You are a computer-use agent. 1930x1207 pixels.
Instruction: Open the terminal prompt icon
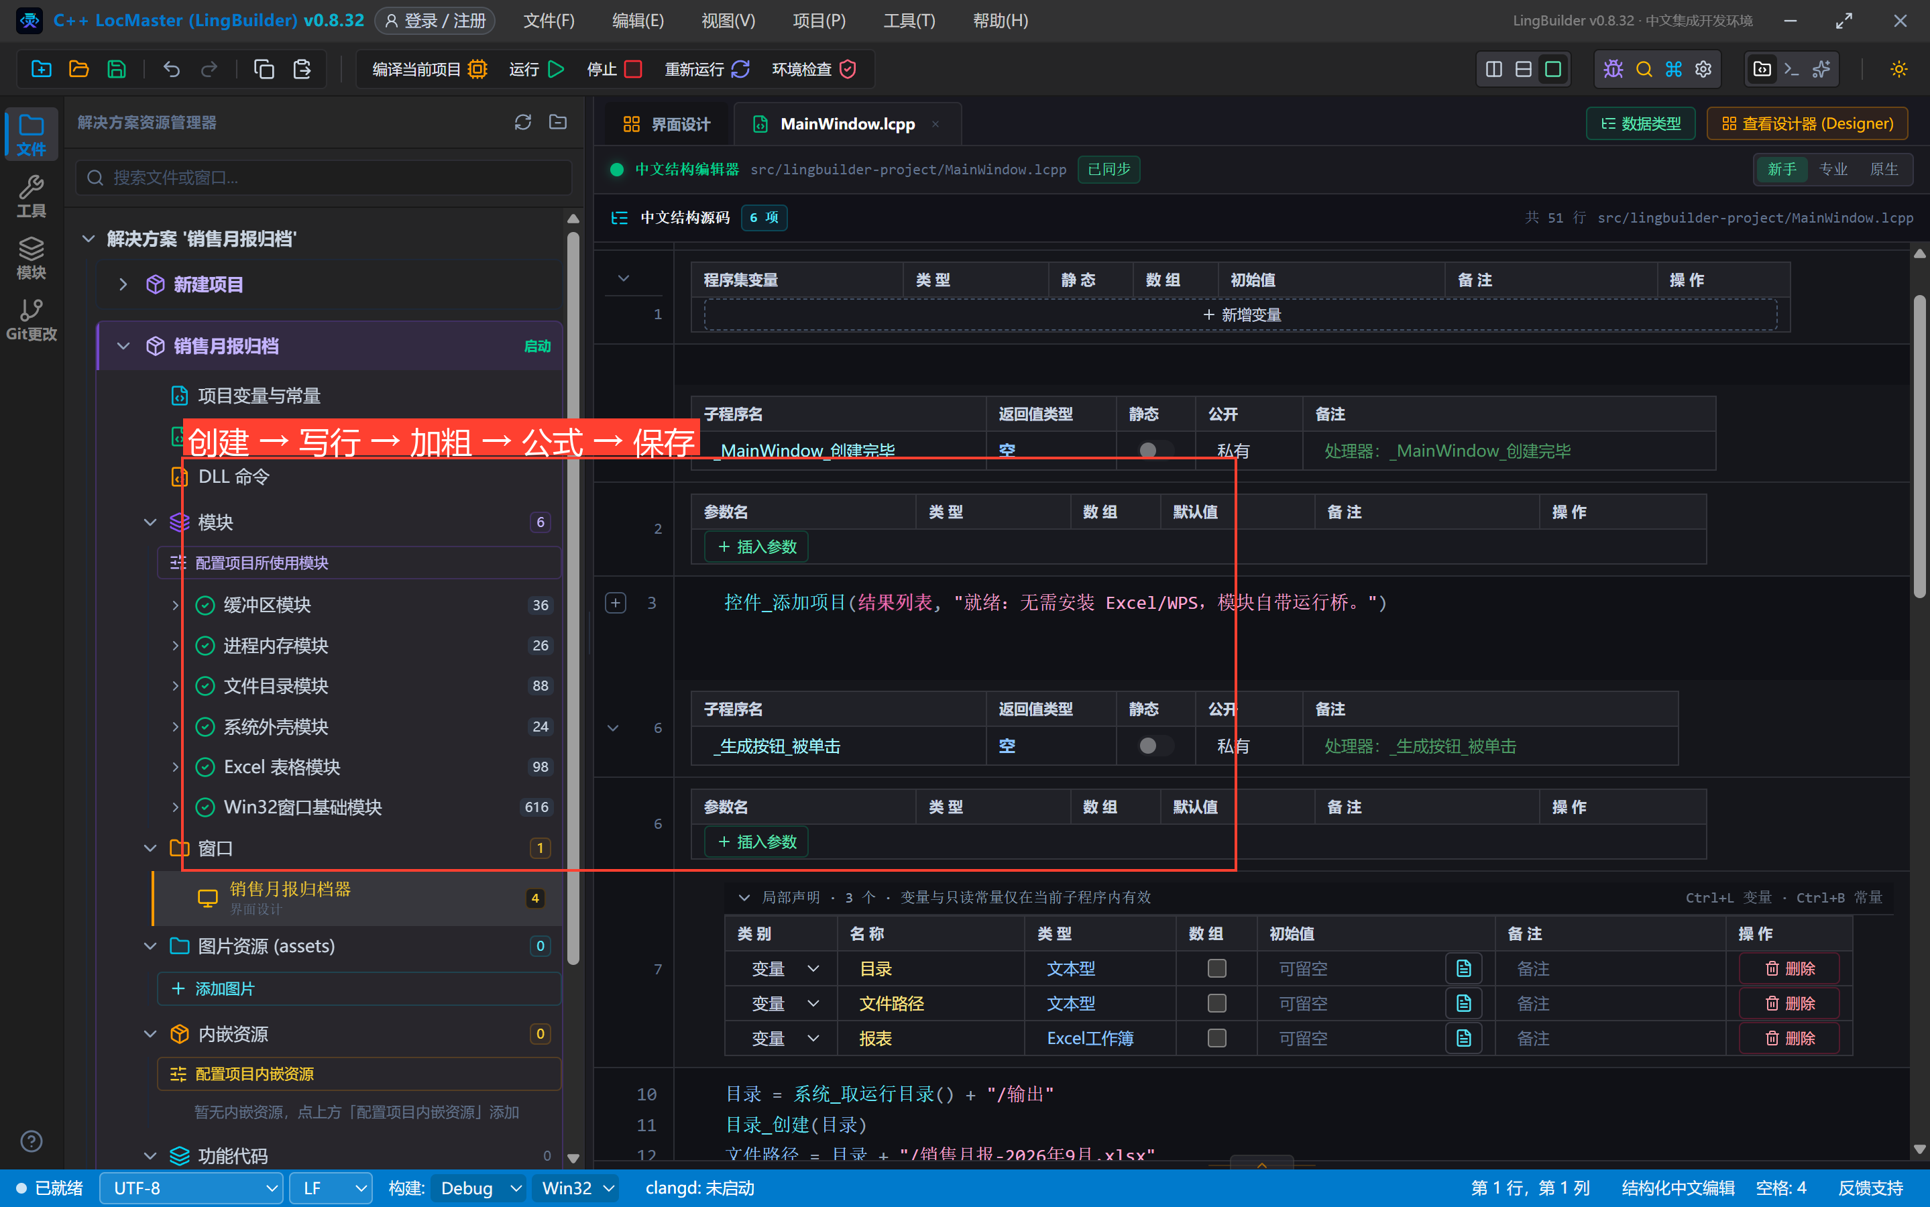(1791, 70)
